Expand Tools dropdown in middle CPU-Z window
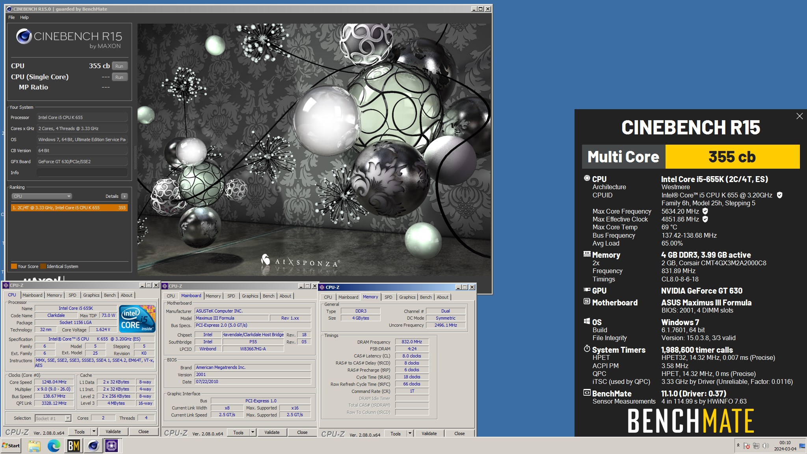807x454 pixels. pos(253,432)
